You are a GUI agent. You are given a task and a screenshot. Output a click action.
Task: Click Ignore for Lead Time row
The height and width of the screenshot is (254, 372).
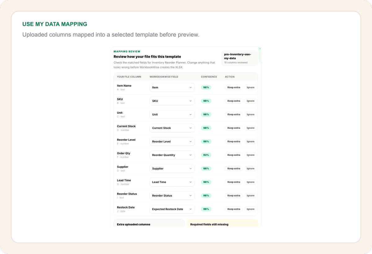tap(250, 182)
